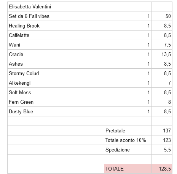Click the Dusty Blue item cell

[x=56, y=111]
